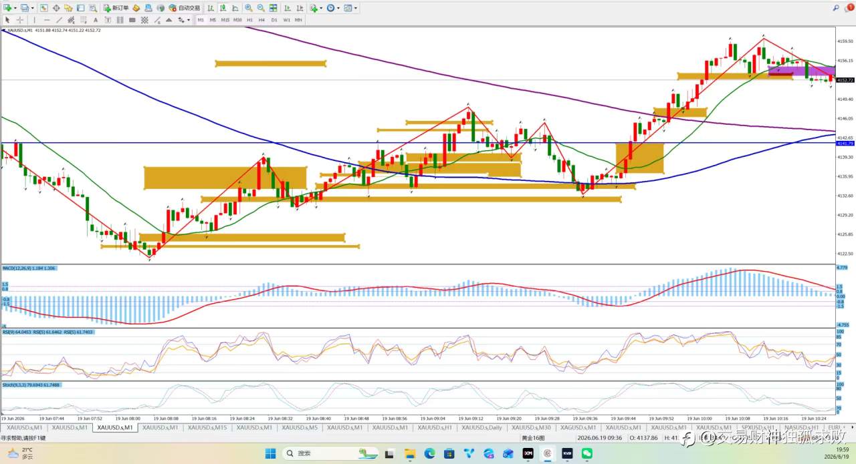Switch chart to candlestick display

point(222,8)
